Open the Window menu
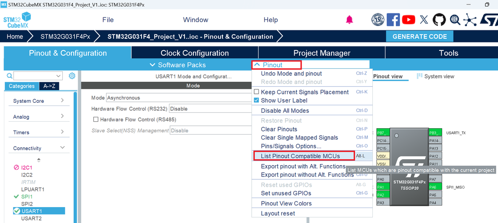The height and width of the screenshot is (223, 498). [x=195, y=19]
